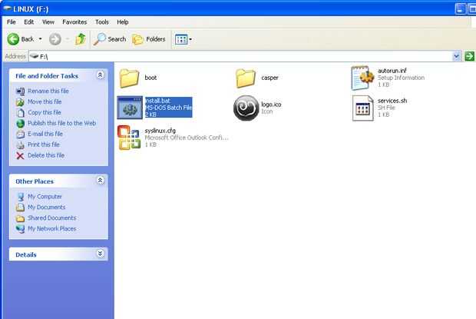Click the grayed Forward arrow
The image size is (476, 319).
click(55, 39)
